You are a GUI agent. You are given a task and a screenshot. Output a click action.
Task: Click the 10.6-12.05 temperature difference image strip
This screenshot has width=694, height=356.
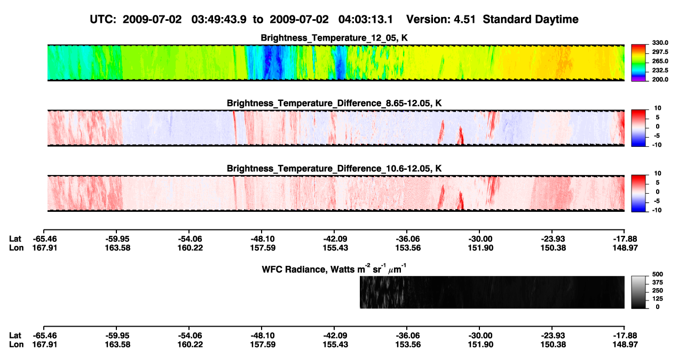[336, 193]
